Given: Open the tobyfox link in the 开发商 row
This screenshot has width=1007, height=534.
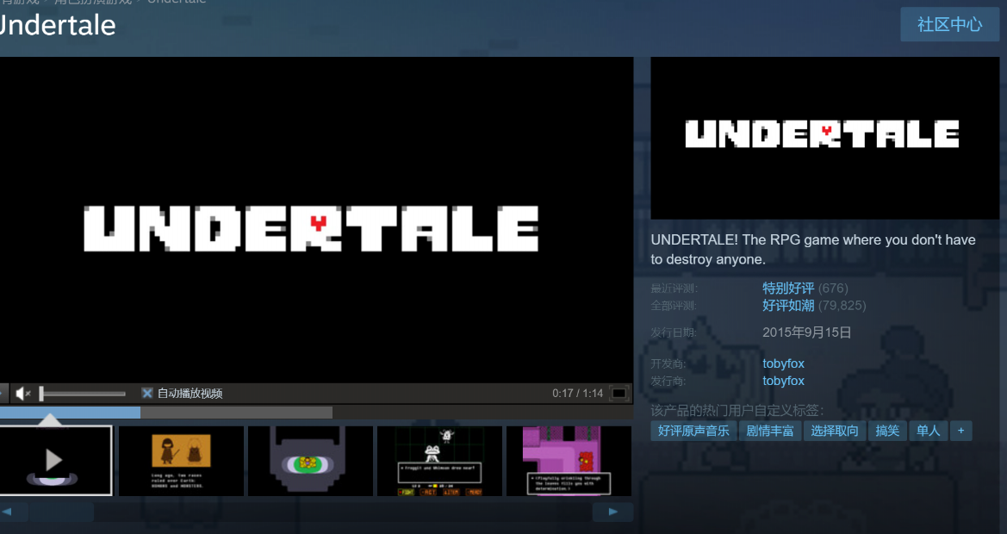Looking at the screenshot, I should pyautogui.click(x=783, y=363).
